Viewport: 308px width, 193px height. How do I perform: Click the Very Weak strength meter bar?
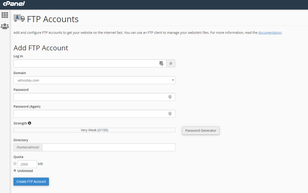(x=94, y=130)
